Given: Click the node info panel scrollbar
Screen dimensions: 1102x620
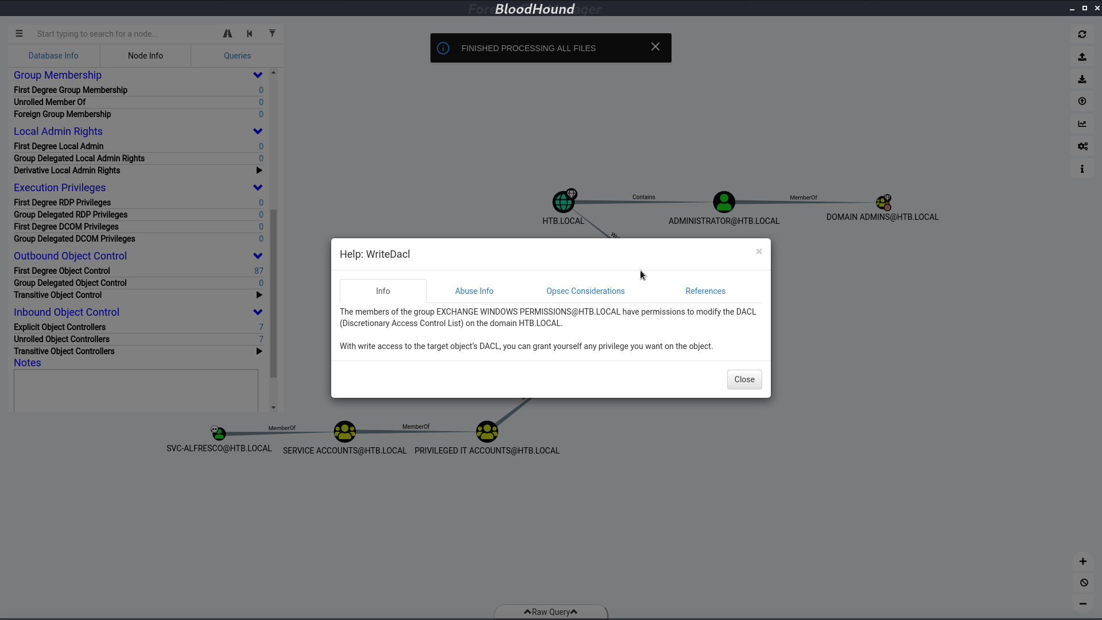Looking at the screenshot, I should [274, 293].
